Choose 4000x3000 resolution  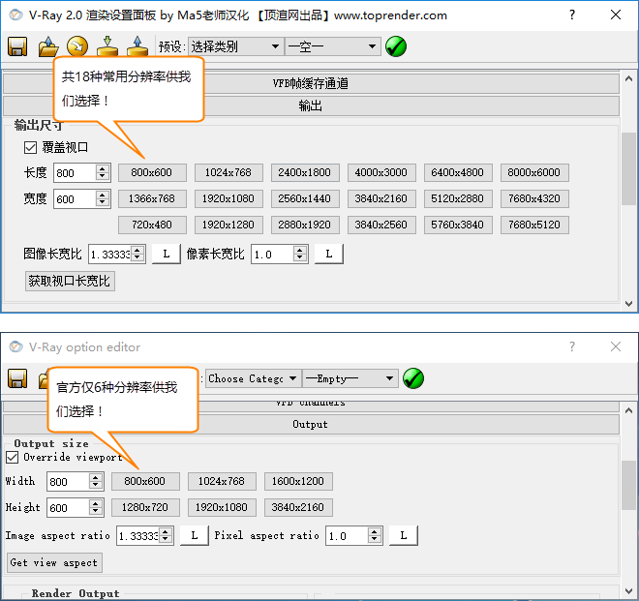point(381,172)
